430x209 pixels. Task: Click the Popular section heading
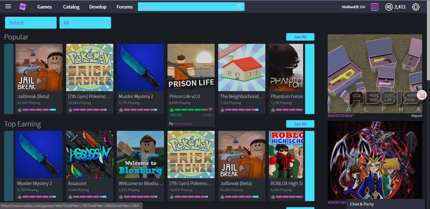tap(16, 37)
